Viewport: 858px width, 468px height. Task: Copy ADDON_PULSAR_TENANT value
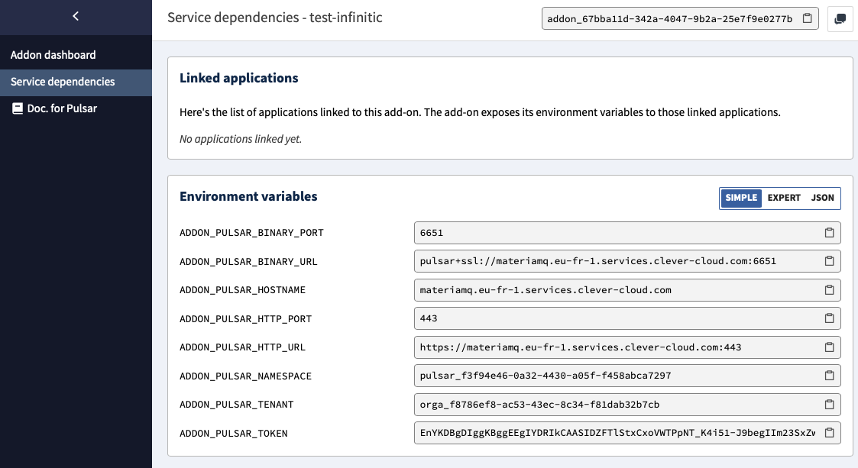(830, 405)
